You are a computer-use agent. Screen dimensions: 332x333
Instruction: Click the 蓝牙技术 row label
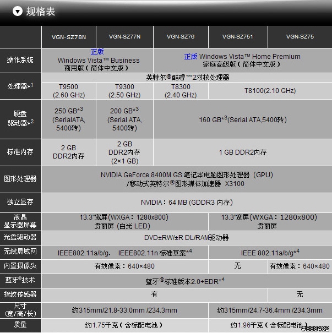tap(20, 281)
